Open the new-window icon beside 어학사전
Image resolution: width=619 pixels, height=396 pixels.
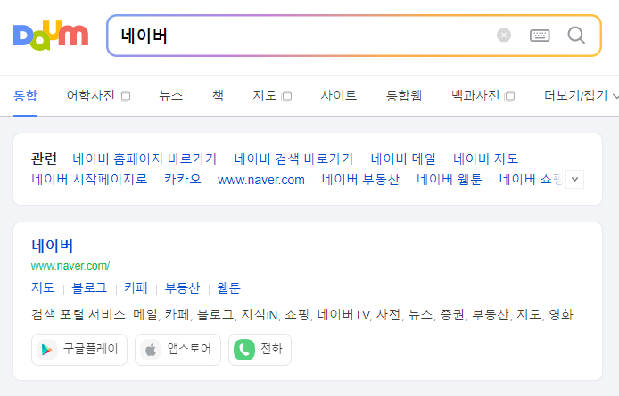125,96
